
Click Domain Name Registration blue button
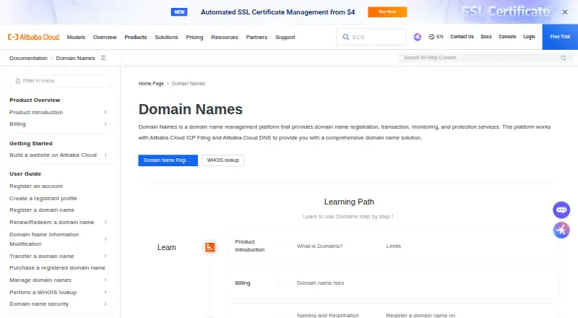[x=168, y=160]
